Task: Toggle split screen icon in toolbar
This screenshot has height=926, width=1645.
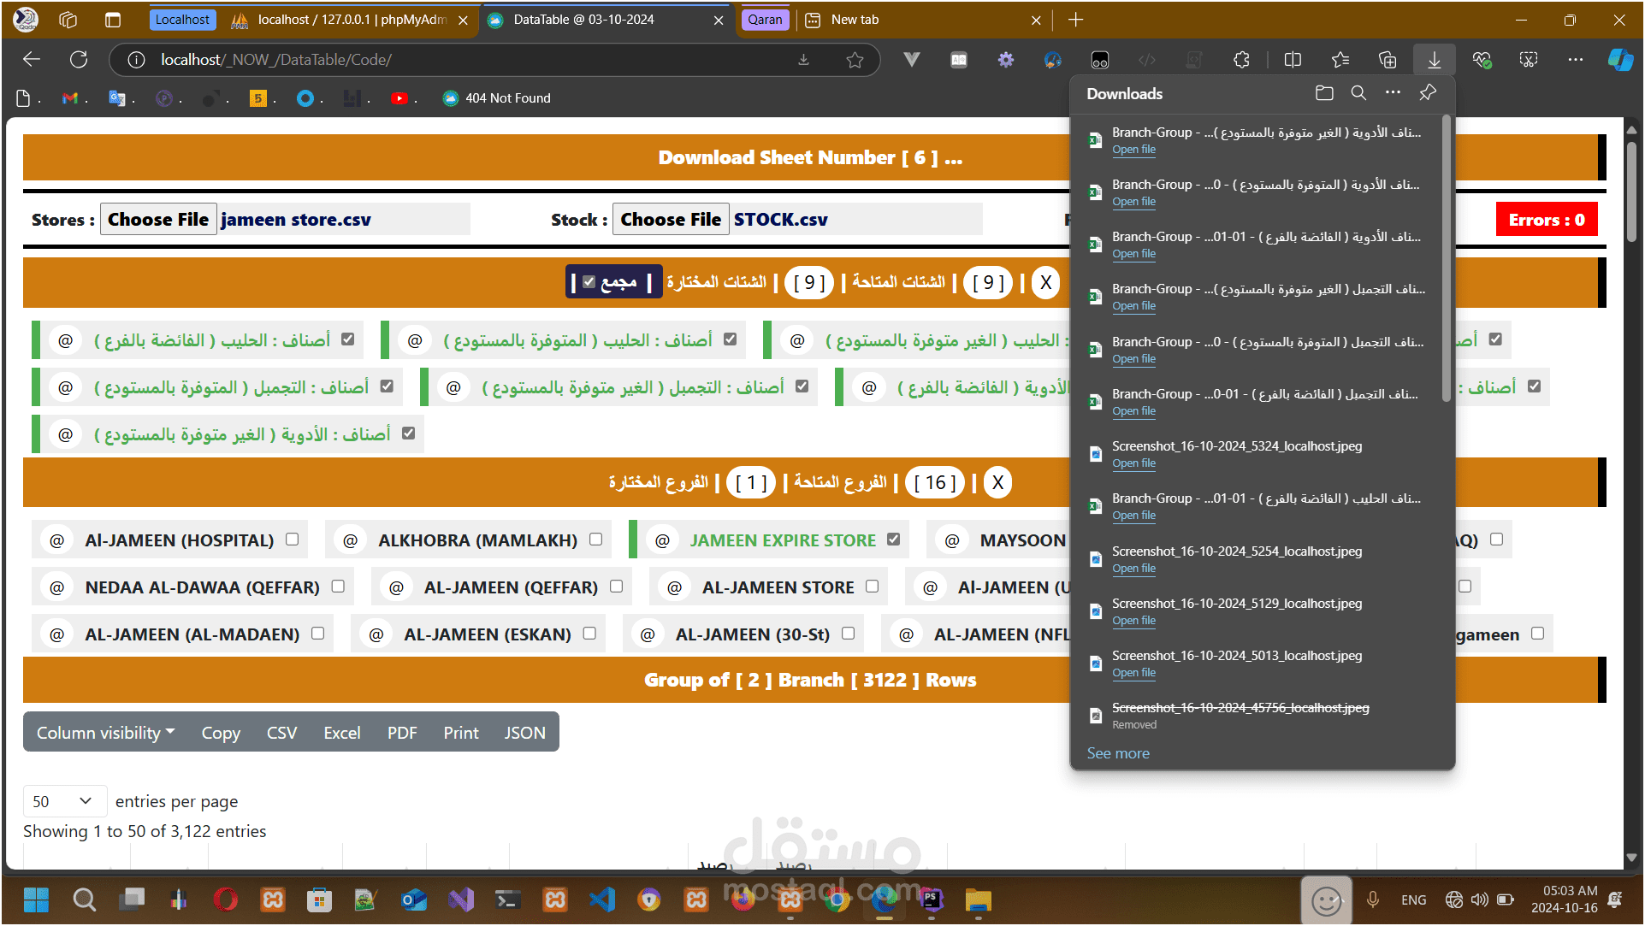Action: point(1293,60)
